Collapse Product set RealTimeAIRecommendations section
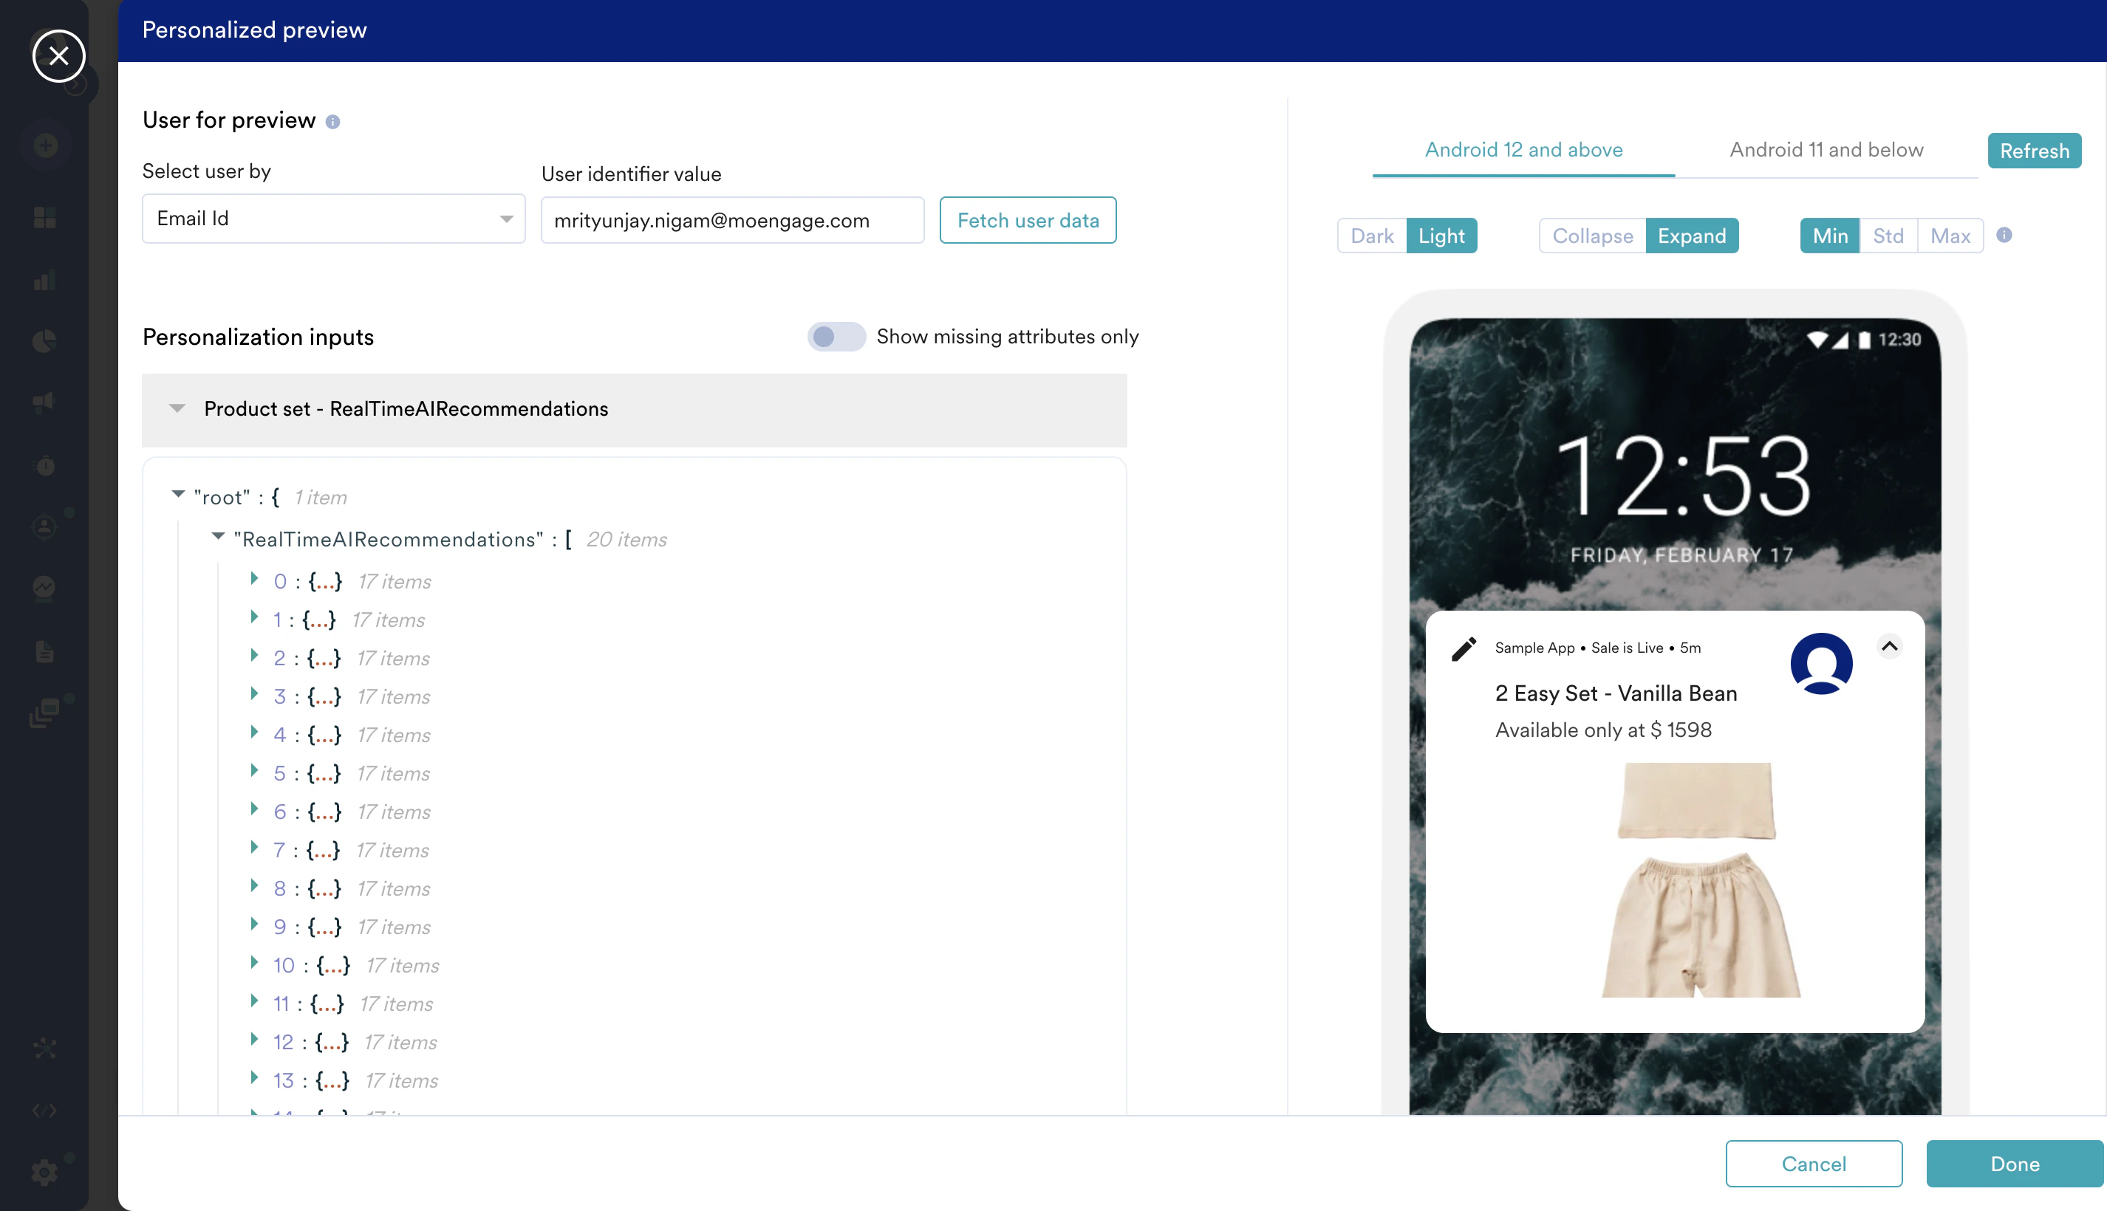Screen dimensions: 2107x1211 pos(177,408)
